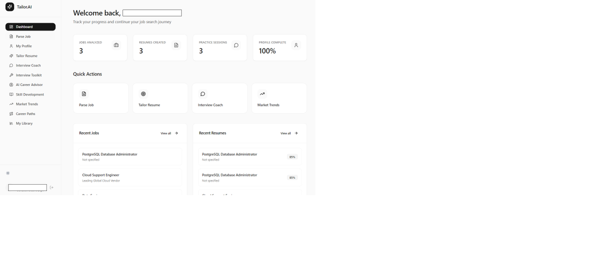The height and width of the screenshot is (271, 593).
Task: Click the Interview Coach quick action card
Action: pyautogui.click(x=219, y=98)
